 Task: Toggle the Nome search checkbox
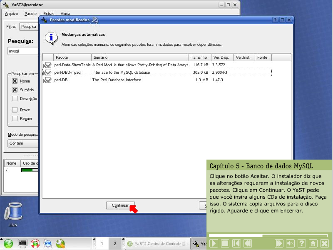(x=15, y=81)
